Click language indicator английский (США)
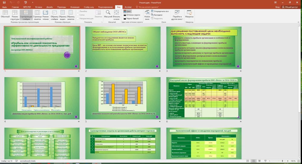The width and height of the screenshot is (302, 164). [x=28, y=161]
